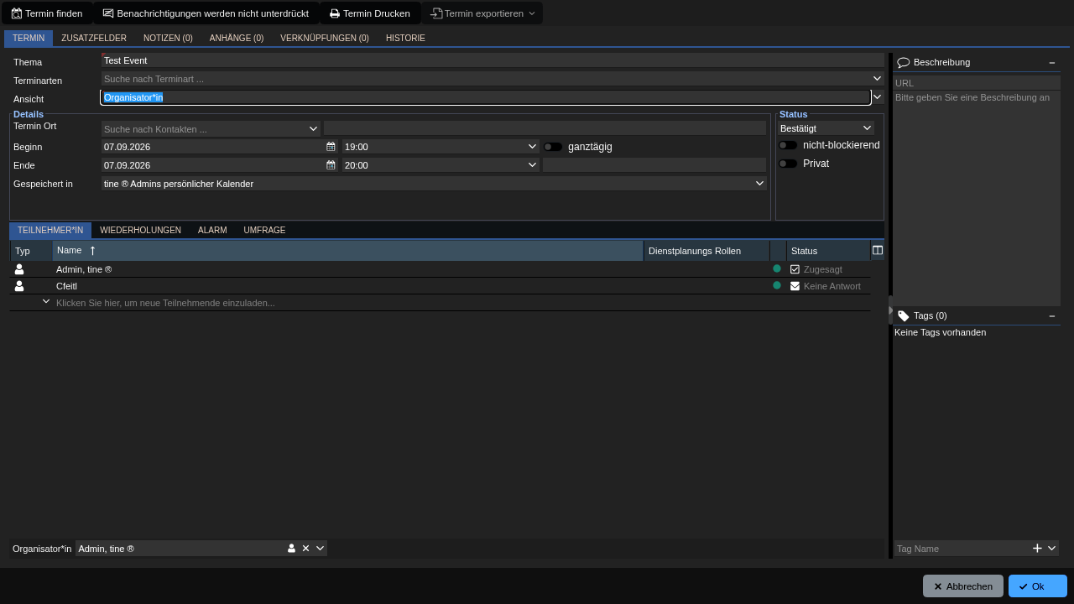The image size is (1074, 604).
Task: Click the Typ column header
Action: click(31, 251)
